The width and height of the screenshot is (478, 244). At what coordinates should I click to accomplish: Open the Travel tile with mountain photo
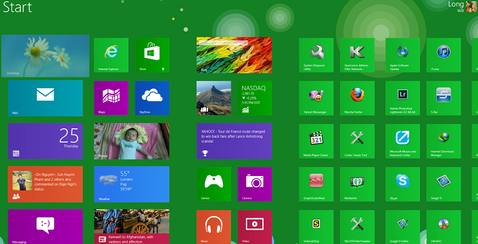point(214,98)
